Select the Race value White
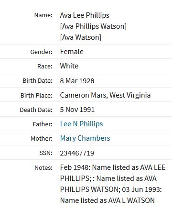This screenshot has width=172, height=211. 69,66
